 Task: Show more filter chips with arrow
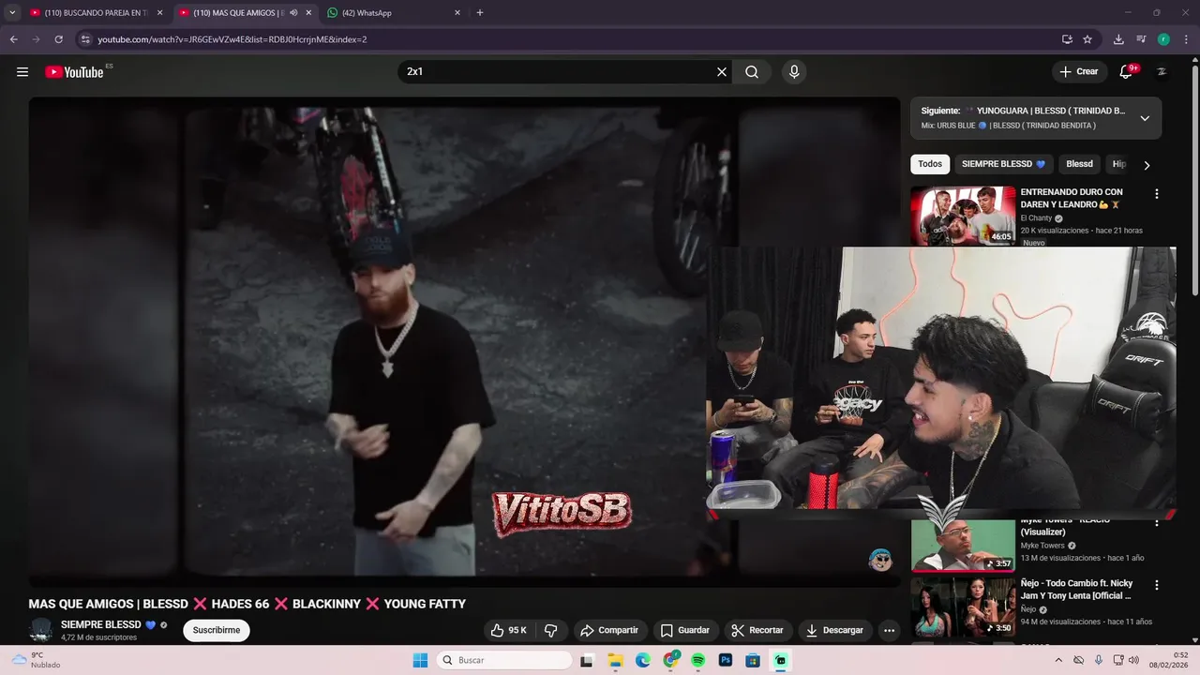point(1147,165)
